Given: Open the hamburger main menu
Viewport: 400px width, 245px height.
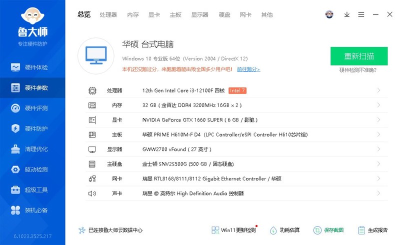Looking at the screenshot, I should pos(361,14).
